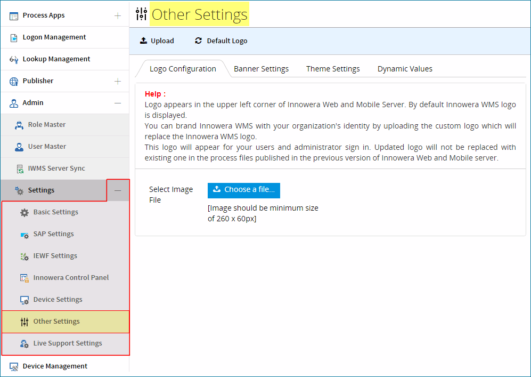Click the Role Master icon

(x=19, y=125)
